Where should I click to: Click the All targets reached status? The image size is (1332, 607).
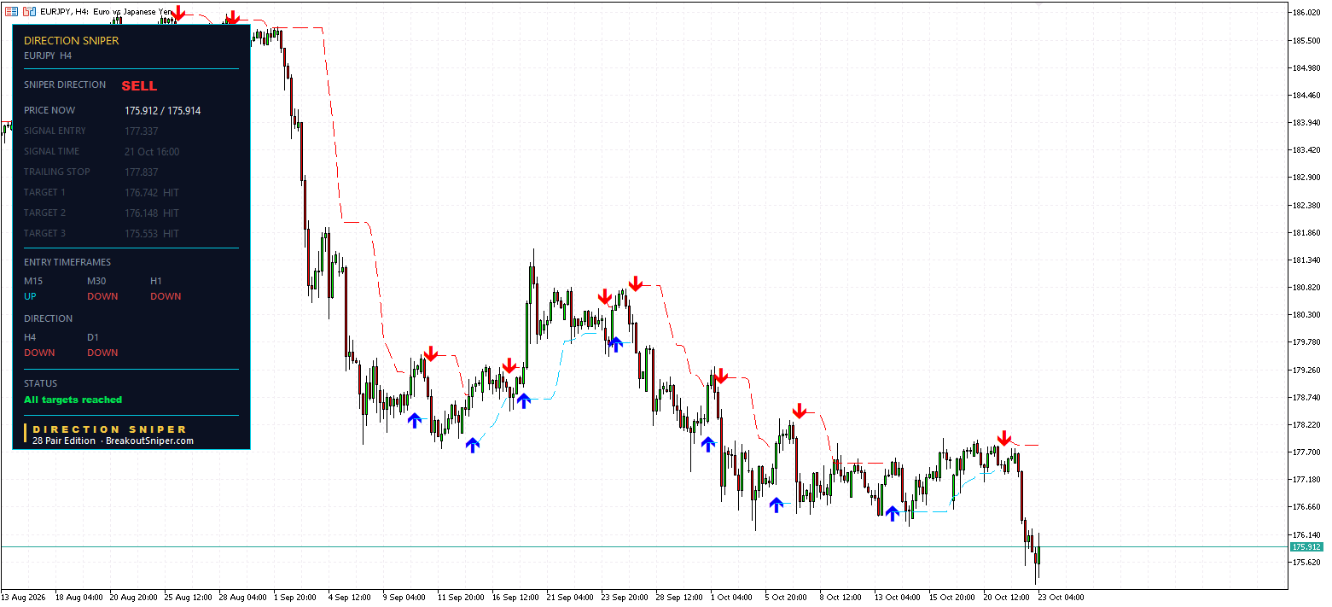pyautogui.click(x=73, y=400)
